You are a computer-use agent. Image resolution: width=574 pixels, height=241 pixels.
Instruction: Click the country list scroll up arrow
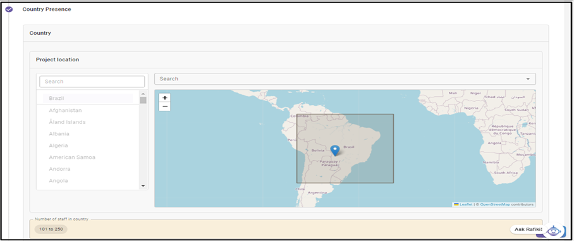(x=143, y=93)
